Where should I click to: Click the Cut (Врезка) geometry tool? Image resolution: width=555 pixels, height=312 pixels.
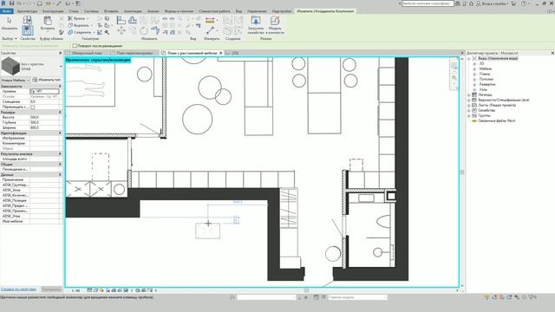pos(77,18)
